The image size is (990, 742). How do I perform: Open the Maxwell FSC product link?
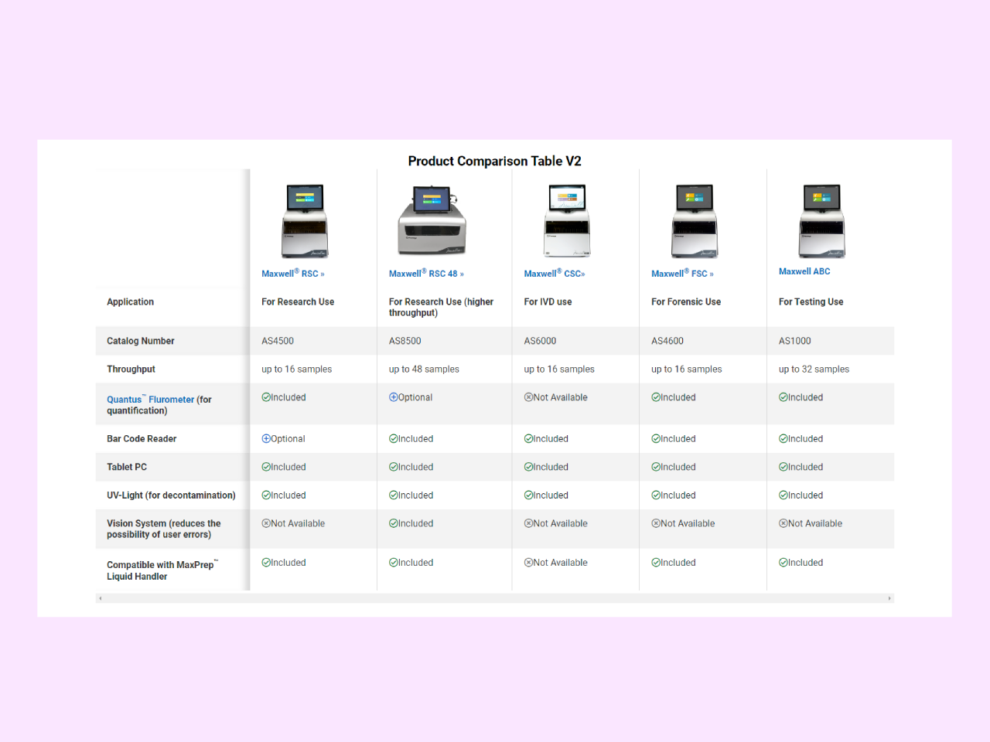coord(681,274)
